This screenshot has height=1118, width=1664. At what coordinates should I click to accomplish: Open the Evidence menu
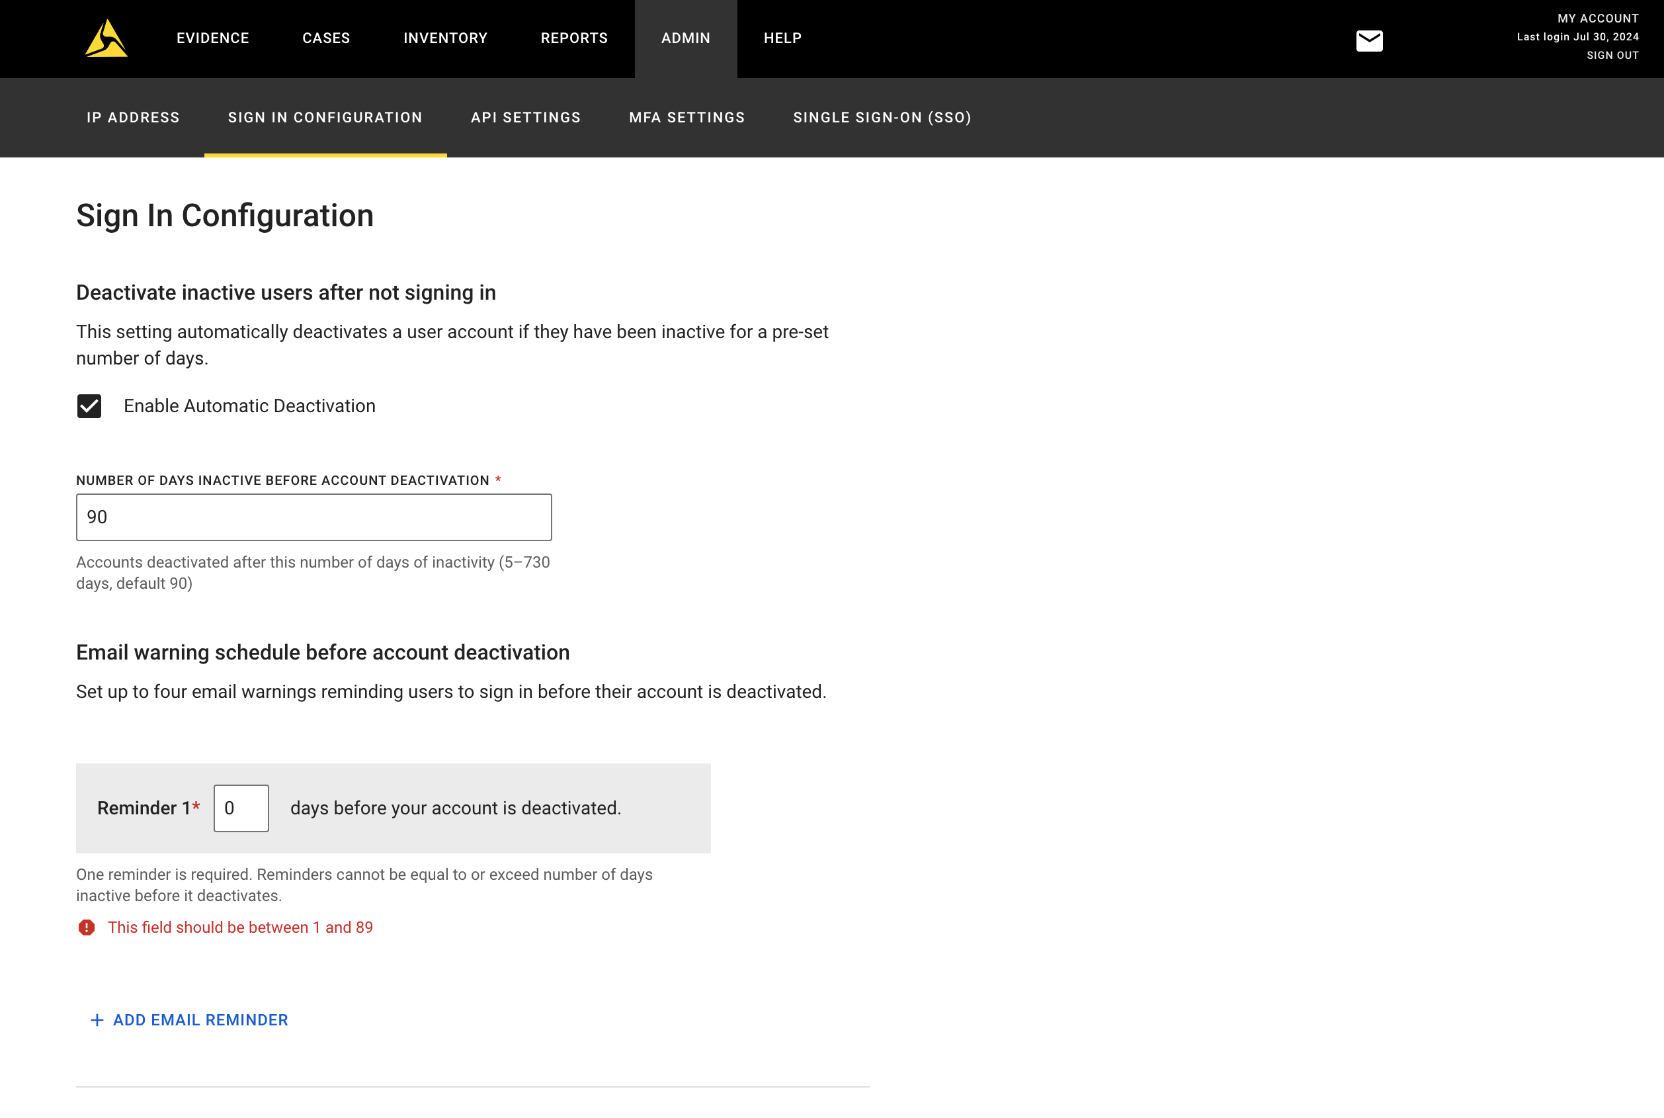tap(213, 38)
